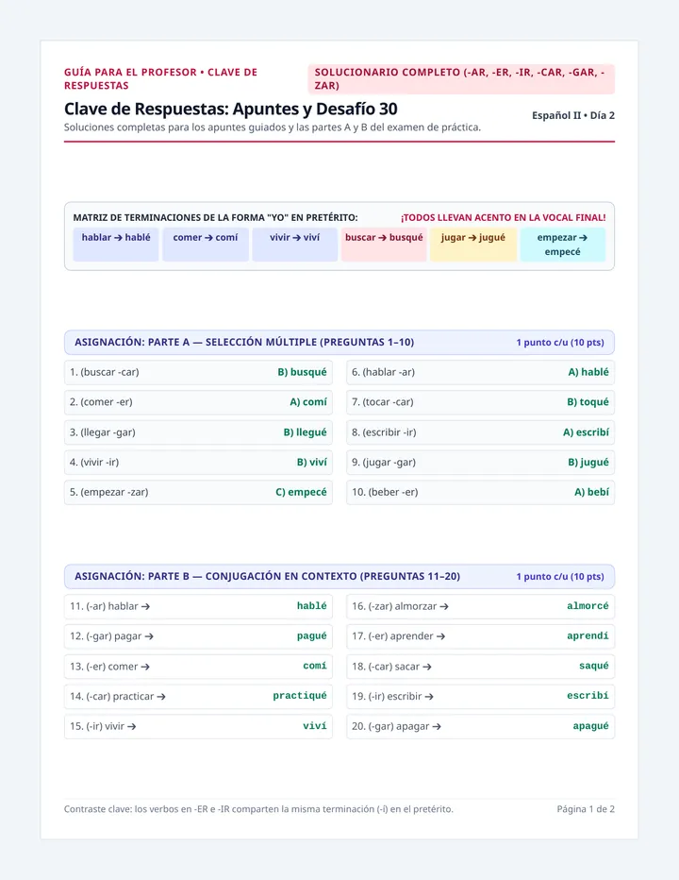Click 'MATRIZ DE TERMINACIONES' heading
Viewport: 679px width, 880px height.
tap(215, 218)
